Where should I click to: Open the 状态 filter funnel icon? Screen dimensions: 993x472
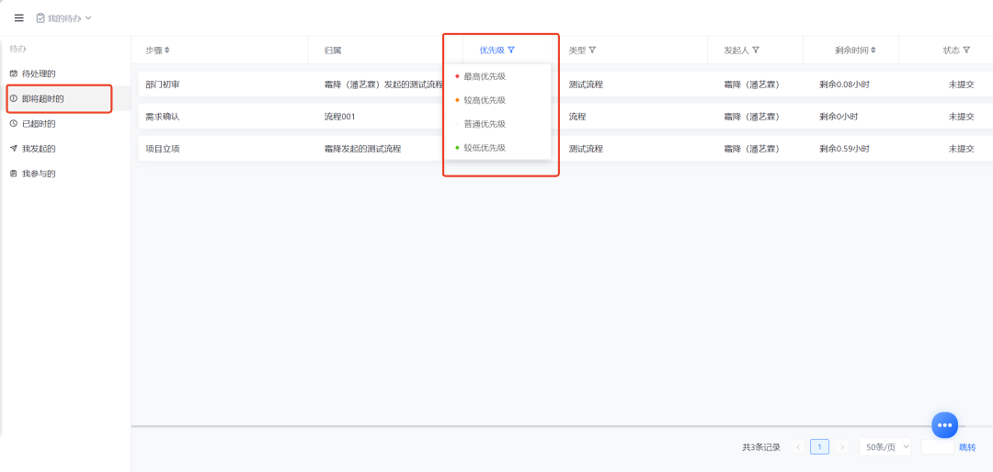click(966, 50)
